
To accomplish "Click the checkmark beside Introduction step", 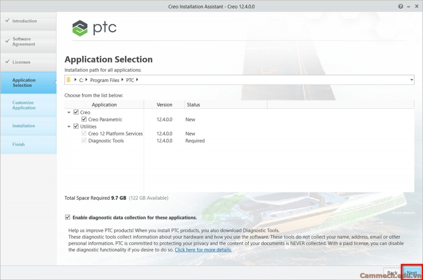I will [x=7, y=21].
